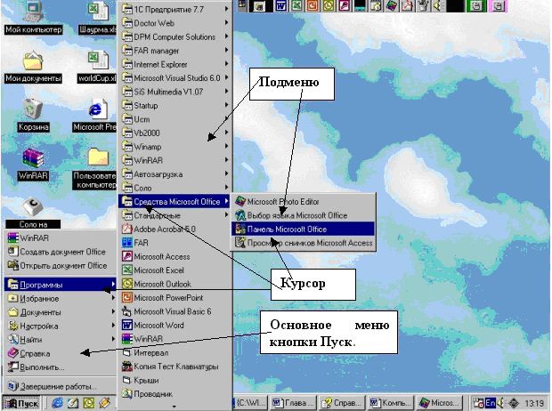Launch Excel from the Office shortcut bar
This screenshot has width=552, height=411.
tap(297, 5)
